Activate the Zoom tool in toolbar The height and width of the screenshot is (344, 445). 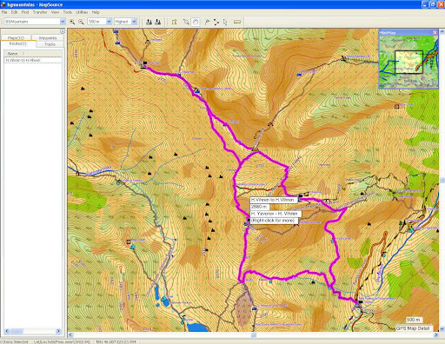coord(186,22)
